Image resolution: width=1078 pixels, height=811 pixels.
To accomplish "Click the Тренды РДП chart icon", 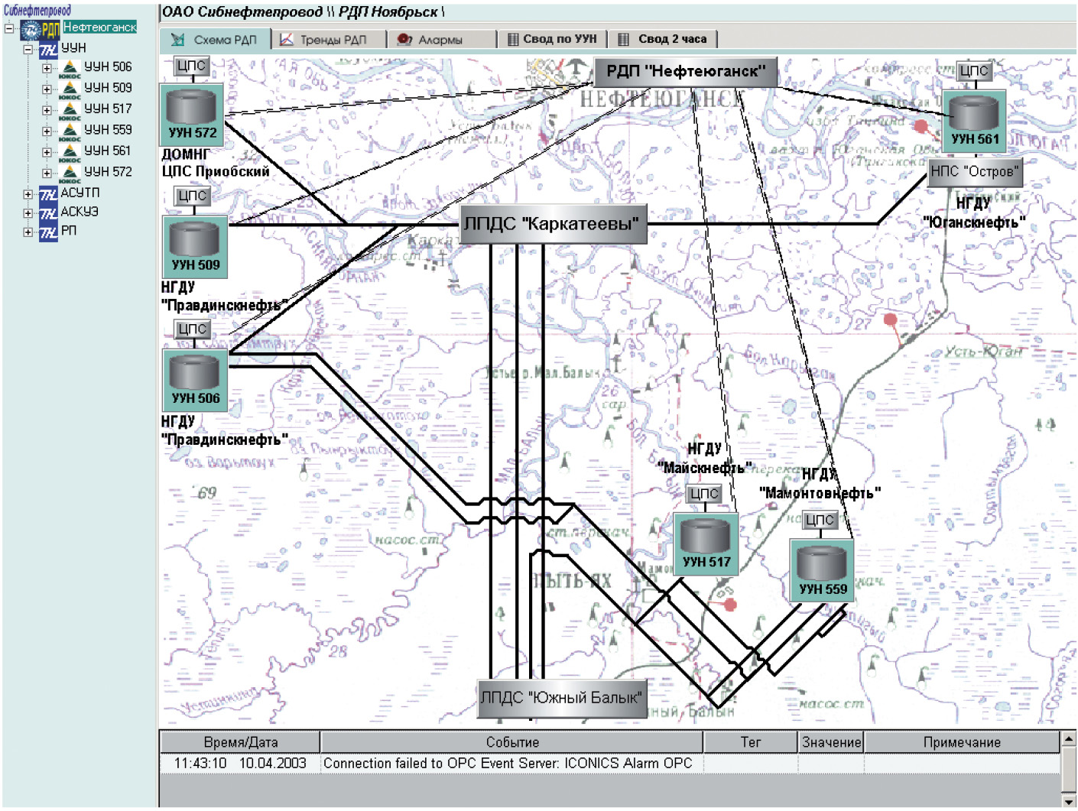I will click(x=286, y=40).
